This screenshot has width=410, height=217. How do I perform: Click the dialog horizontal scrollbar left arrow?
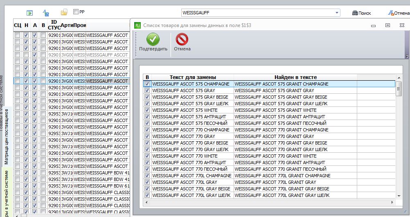(x=146, y=202)
